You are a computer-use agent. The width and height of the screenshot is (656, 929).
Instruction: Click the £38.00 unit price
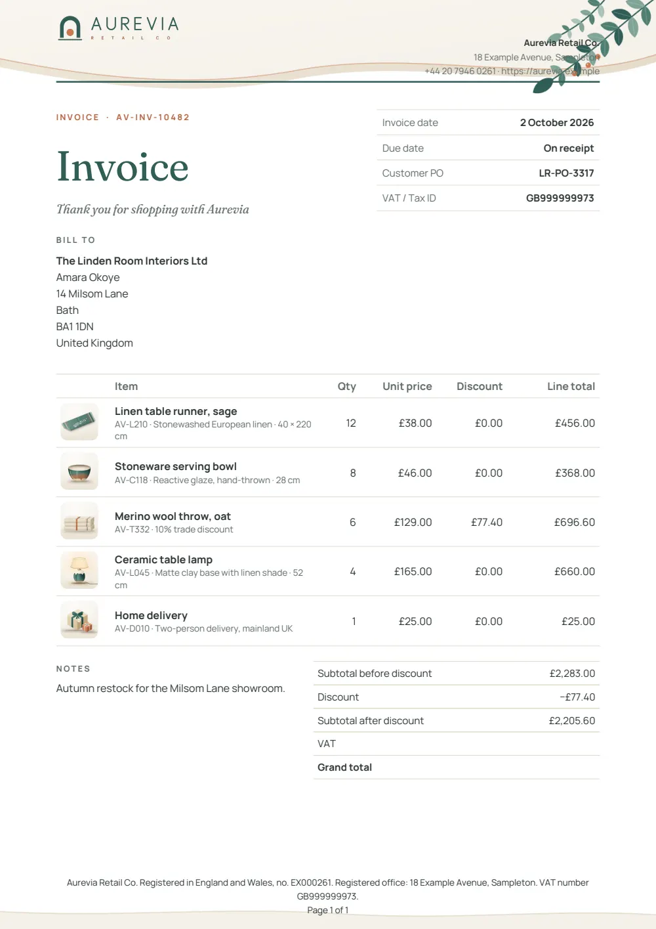pos(415,423)
